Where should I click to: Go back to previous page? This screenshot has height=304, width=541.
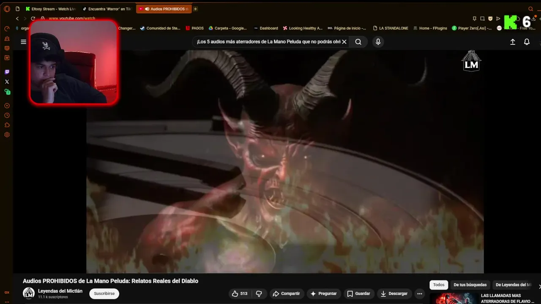17,19
